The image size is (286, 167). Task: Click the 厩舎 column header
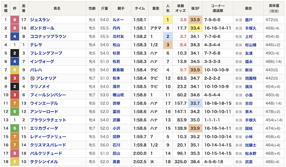tap(248, 8)
